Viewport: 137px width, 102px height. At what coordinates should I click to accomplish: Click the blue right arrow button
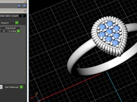coord(24,6)
